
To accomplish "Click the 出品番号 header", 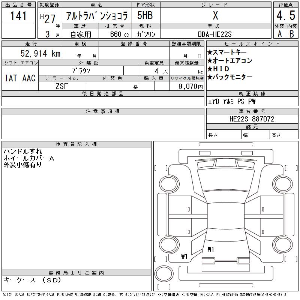I will coord(18,5).
